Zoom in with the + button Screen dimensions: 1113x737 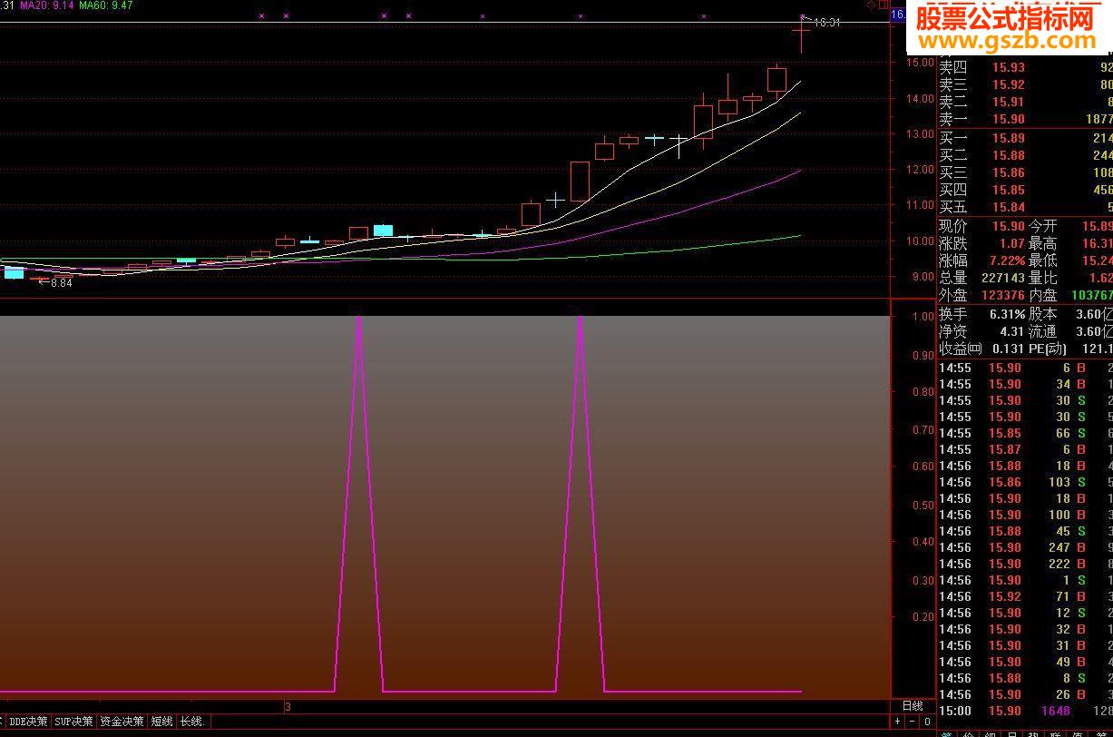click(x=898, y=722)
